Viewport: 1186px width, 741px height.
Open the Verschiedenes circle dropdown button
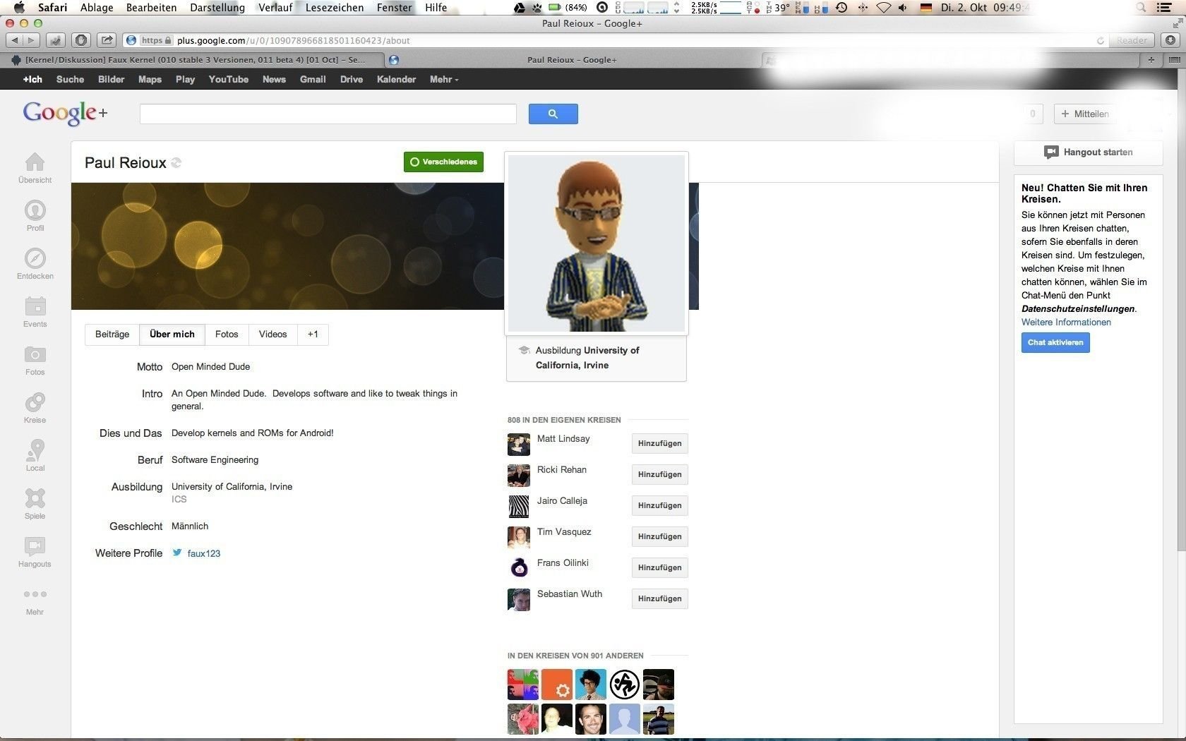coord(443,162)
